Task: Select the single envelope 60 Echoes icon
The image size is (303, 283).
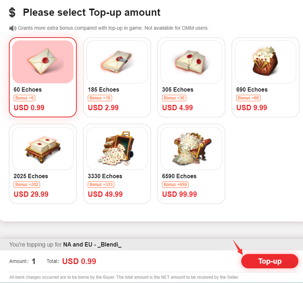Action: pos(43,62)
